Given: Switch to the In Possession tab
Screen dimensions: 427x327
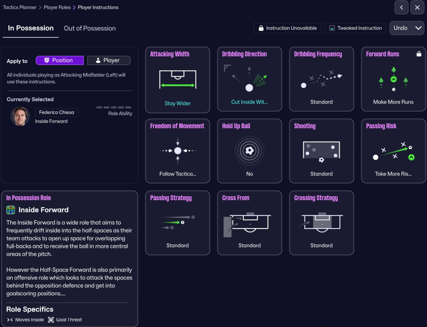Looking at the screenshot, I should click(31, 28).
